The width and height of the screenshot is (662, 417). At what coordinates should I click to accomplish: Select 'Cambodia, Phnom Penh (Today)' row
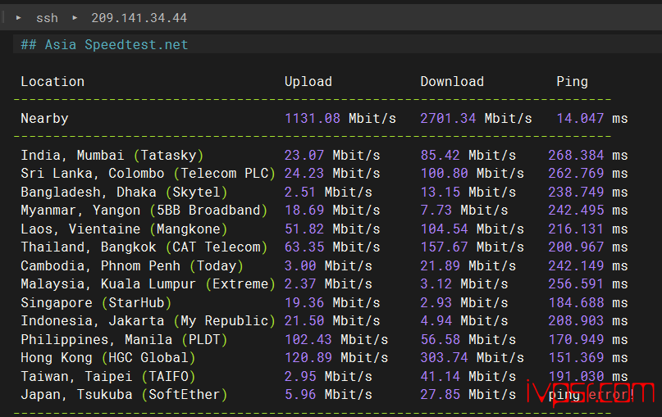click(132, 266)
